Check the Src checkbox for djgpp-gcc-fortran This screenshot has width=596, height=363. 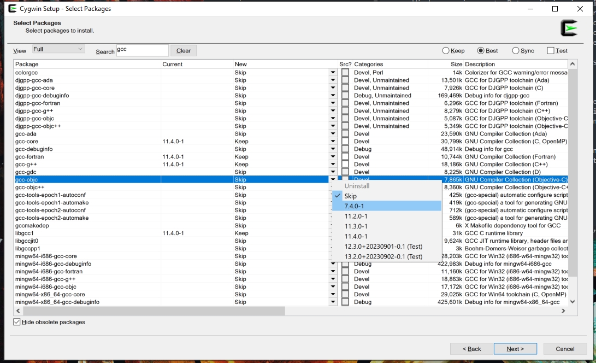pyautogui.click(x=345, y=103)
